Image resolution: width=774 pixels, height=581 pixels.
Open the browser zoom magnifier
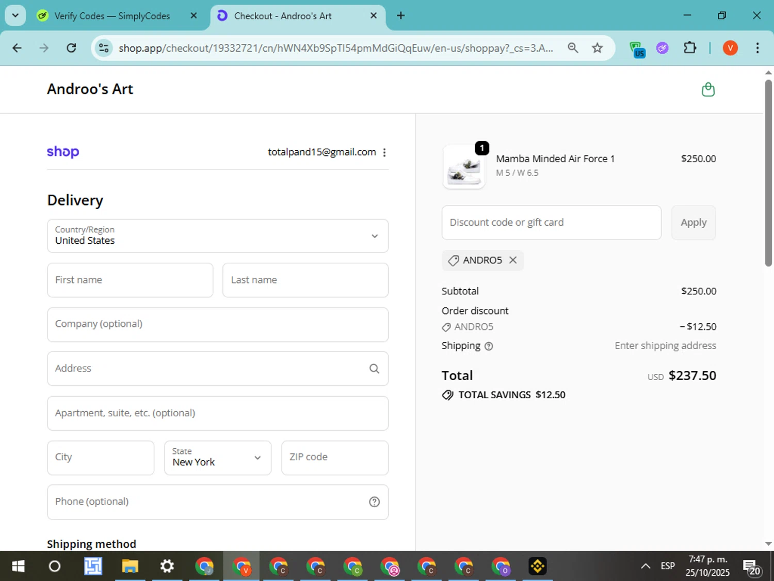click(573, 48)
